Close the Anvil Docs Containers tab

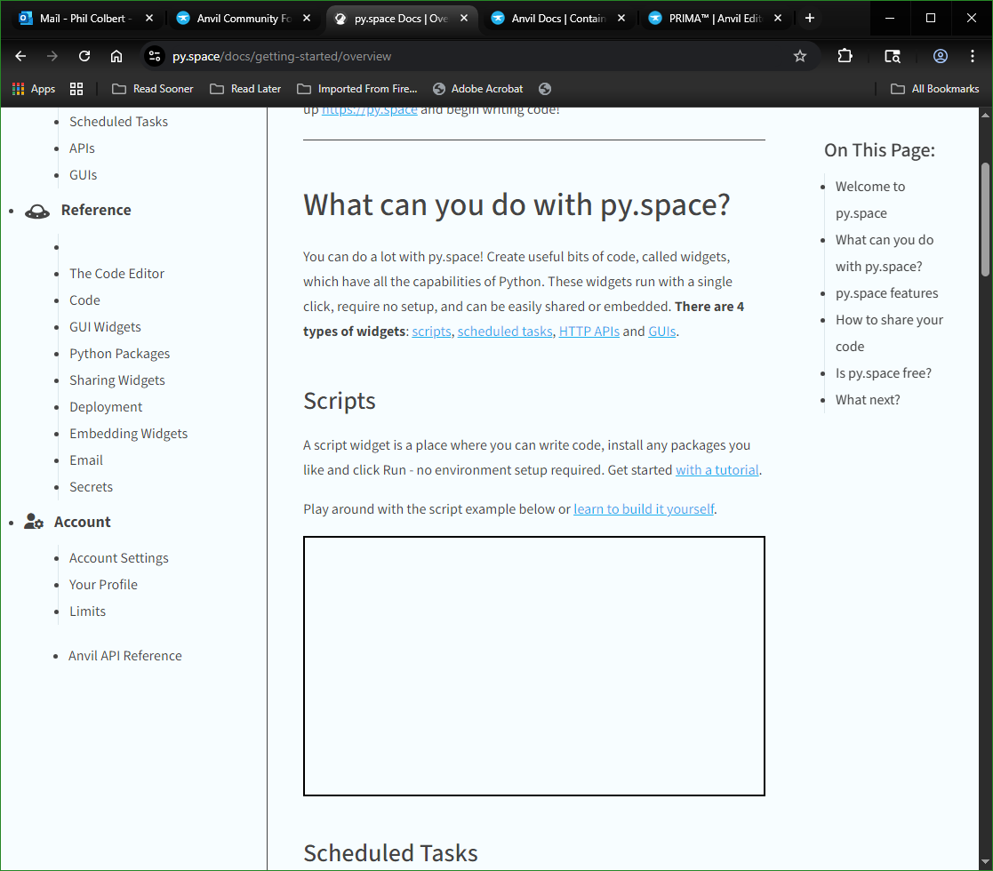621,19
